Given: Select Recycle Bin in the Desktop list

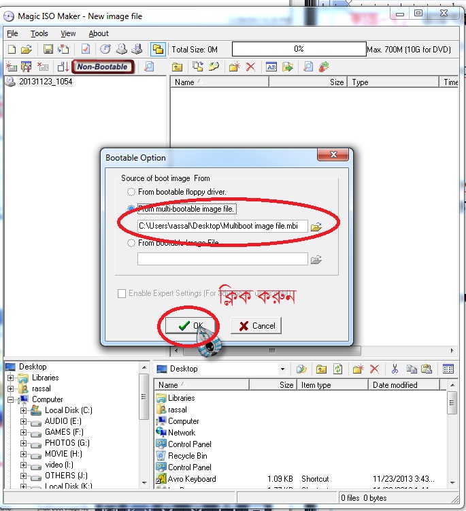Looking at the screenshot, I should [187, 456].
